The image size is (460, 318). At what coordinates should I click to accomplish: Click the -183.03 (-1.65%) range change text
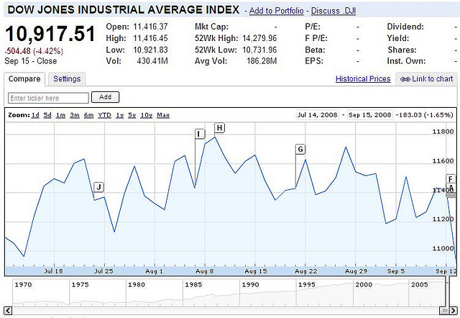(x=425, y=115)
